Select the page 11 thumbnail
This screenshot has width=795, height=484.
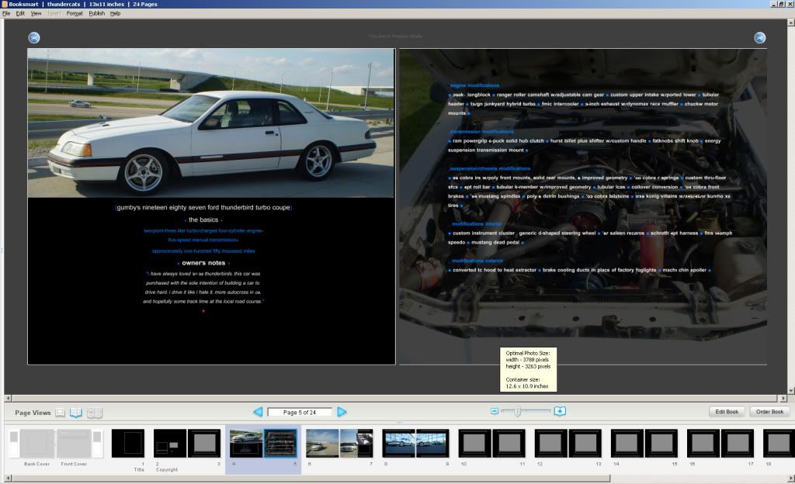[x=509, y=443]
